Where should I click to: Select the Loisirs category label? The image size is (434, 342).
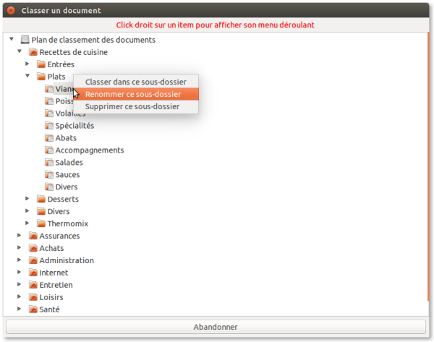pyautogui.click(x=51, y=297)
